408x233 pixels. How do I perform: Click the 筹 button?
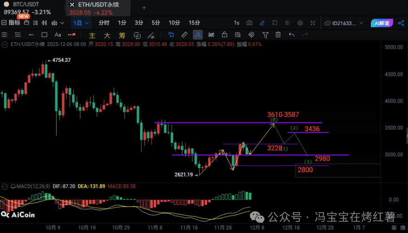(122, 35)
